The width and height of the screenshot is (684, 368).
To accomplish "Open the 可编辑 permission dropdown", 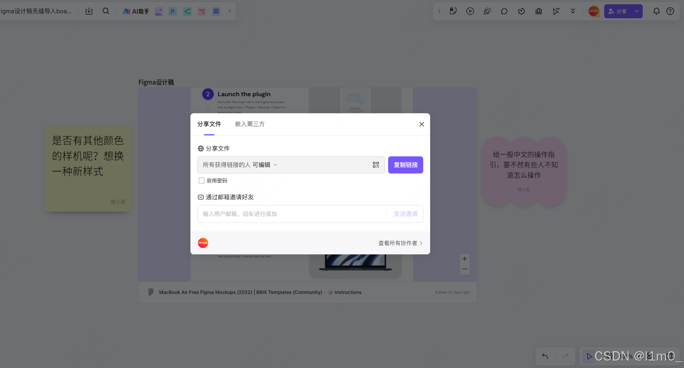I will tap(265, 165).
